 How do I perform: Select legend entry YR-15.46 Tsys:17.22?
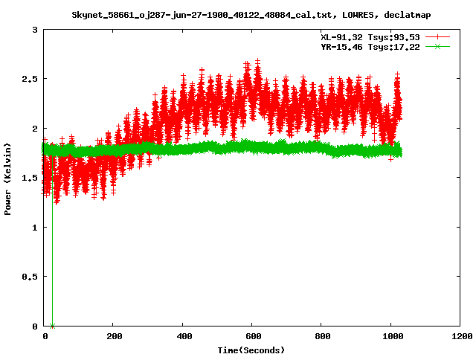point(370,47)
